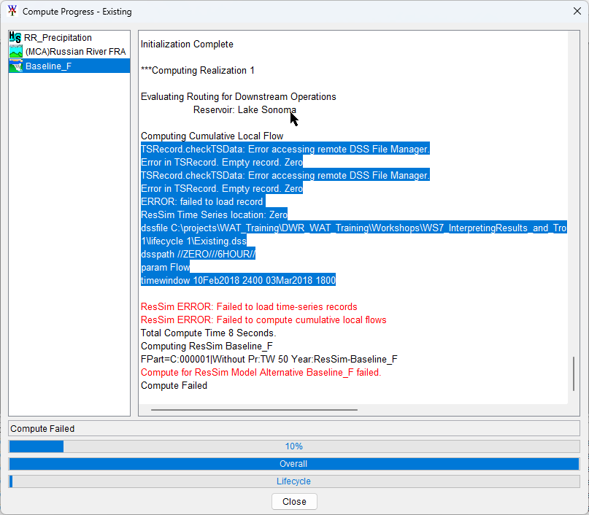
Task: Click the ResSim icon beside Baseline_F
Action: [15, 66]
